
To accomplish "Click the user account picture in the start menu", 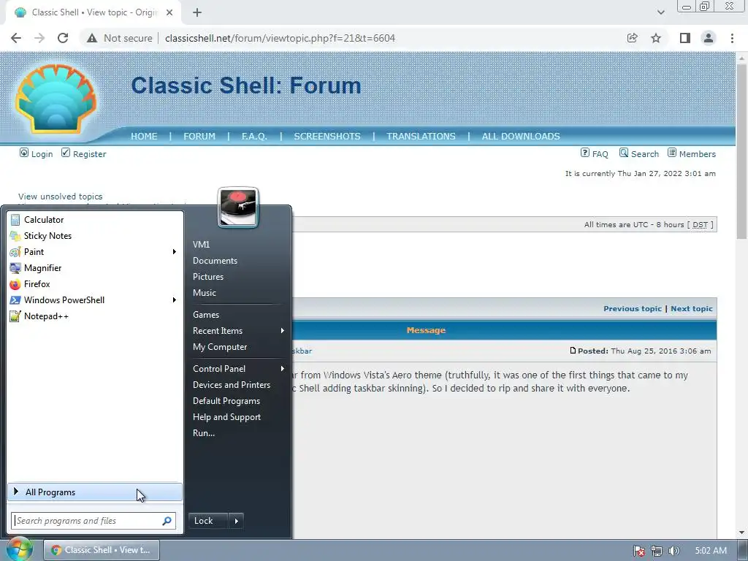I will (x=238, y=207).
